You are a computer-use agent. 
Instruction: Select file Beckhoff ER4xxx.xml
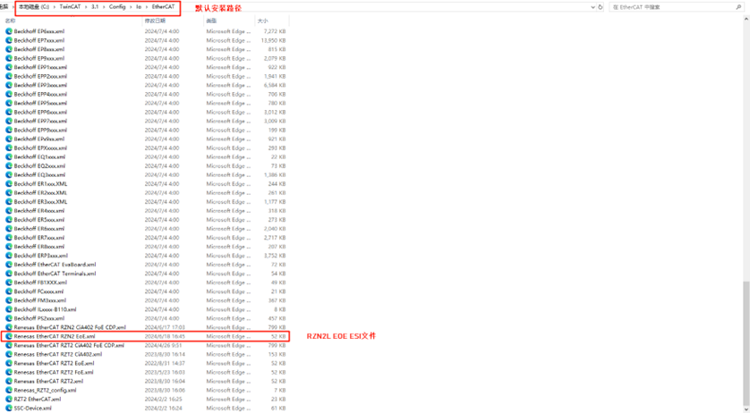pyautogui.click(x=39, y=211)
